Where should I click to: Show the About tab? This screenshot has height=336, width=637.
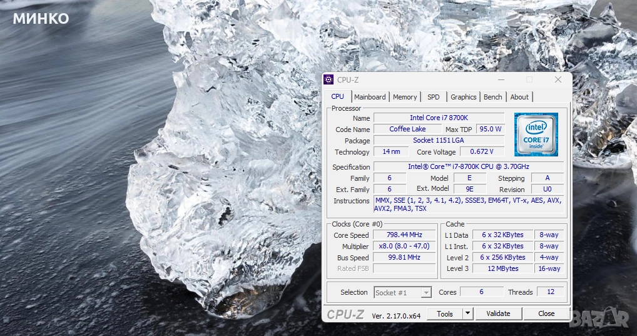click(519, 97)
